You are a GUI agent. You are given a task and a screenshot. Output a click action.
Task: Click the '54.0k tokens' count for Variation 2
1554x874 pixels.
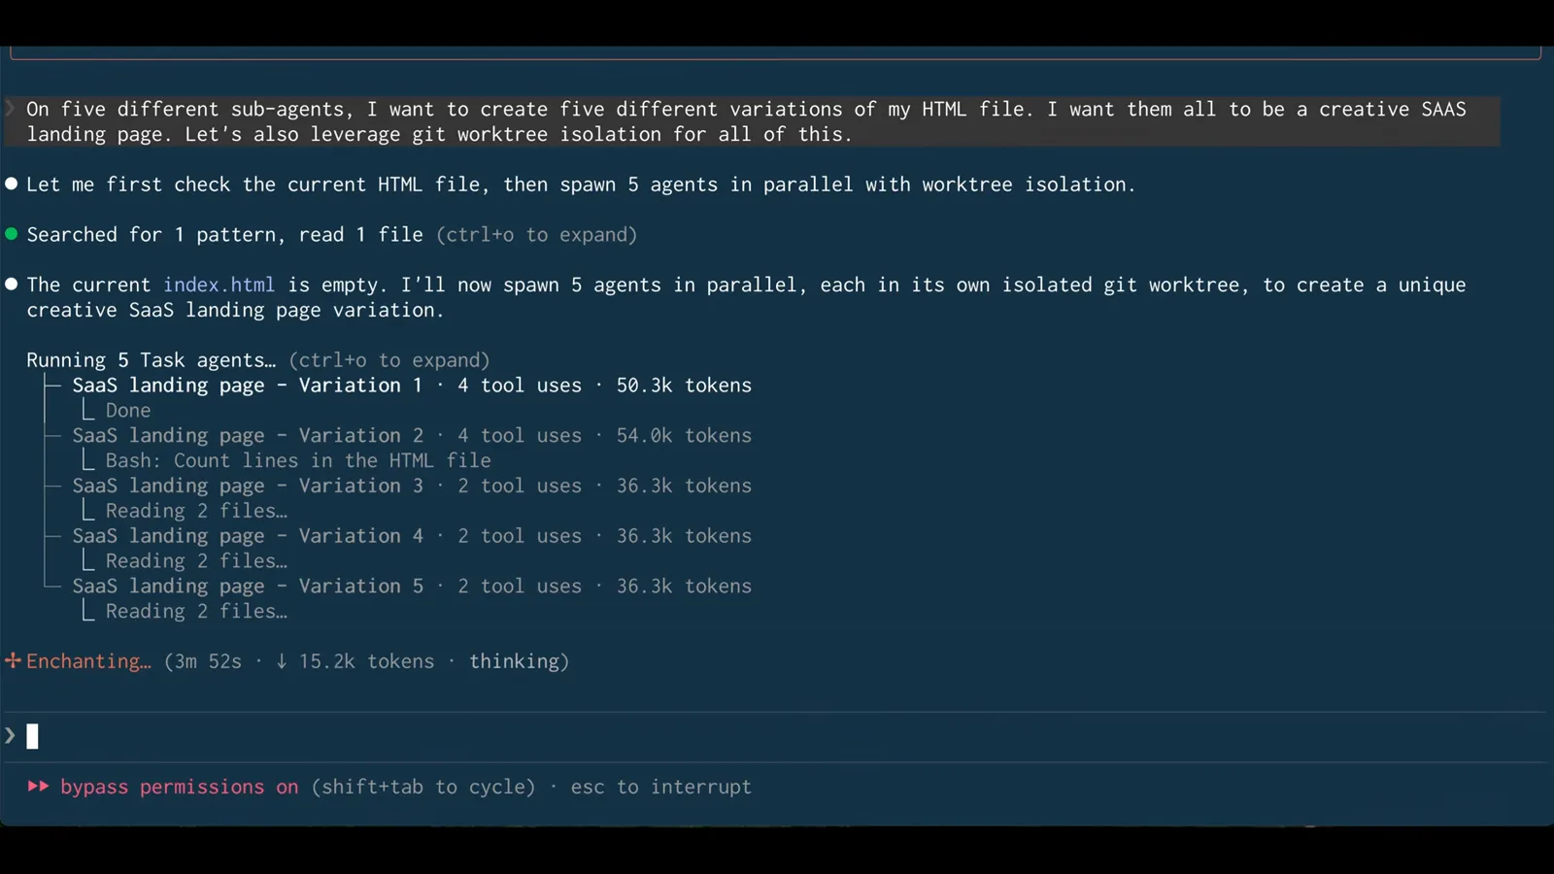(684, 436)
